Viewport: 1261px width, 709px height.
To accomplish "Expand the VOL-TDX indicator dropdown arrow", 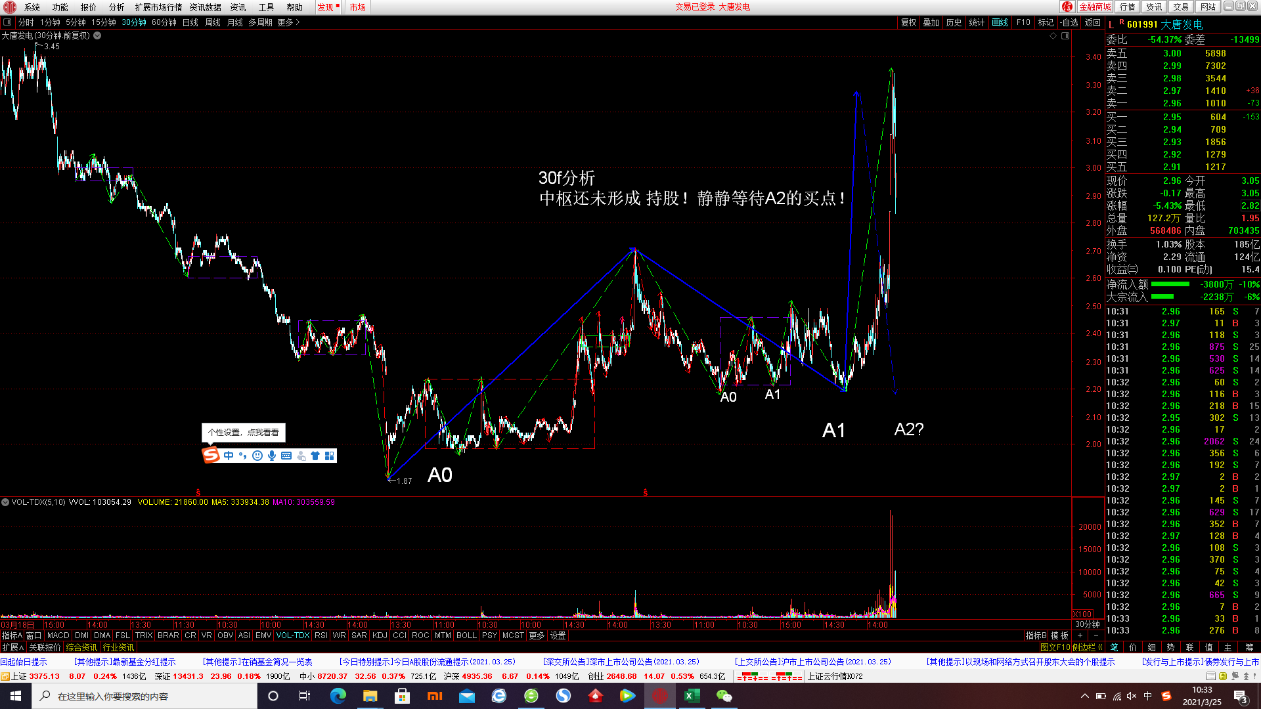I will (x=5, y=502).
